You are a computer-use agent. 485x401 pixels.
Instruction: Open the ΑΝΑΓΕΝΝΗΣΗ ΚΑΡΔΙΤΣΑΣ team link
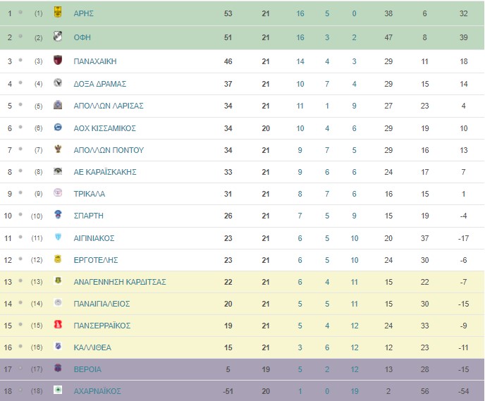click(x=120, y=282)
